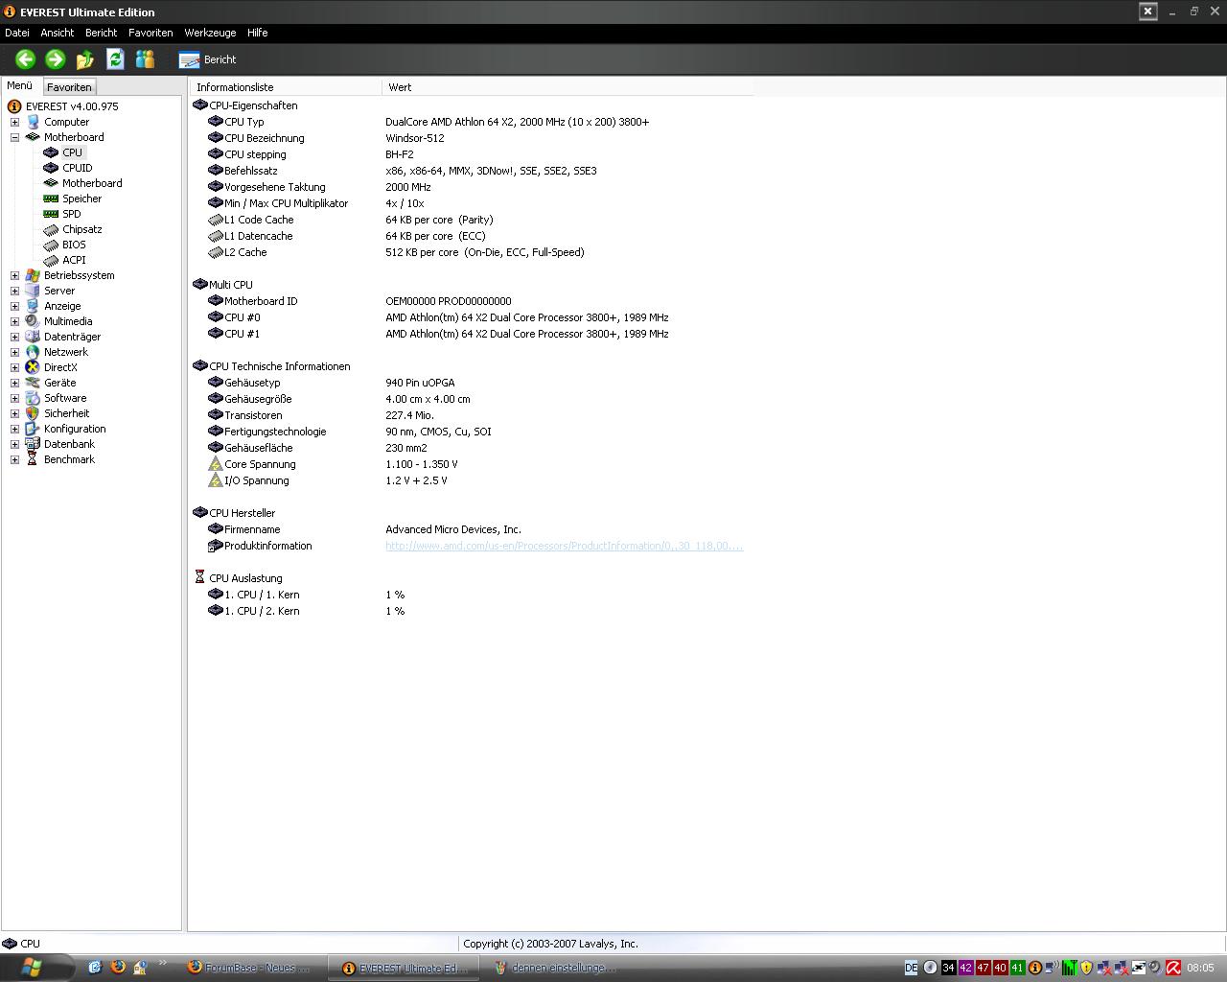The image size is (1227, 982).
Task: Expand the DirectX tree node
Action: tap(14, 367)
